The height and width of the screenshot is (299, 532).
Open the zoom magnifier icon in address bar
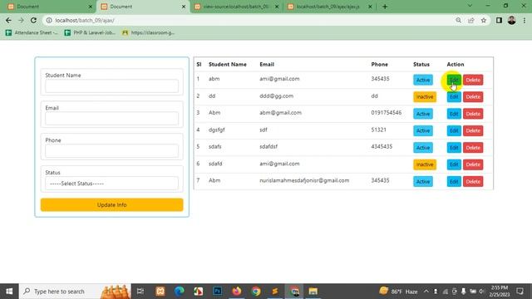click(458, 20)
